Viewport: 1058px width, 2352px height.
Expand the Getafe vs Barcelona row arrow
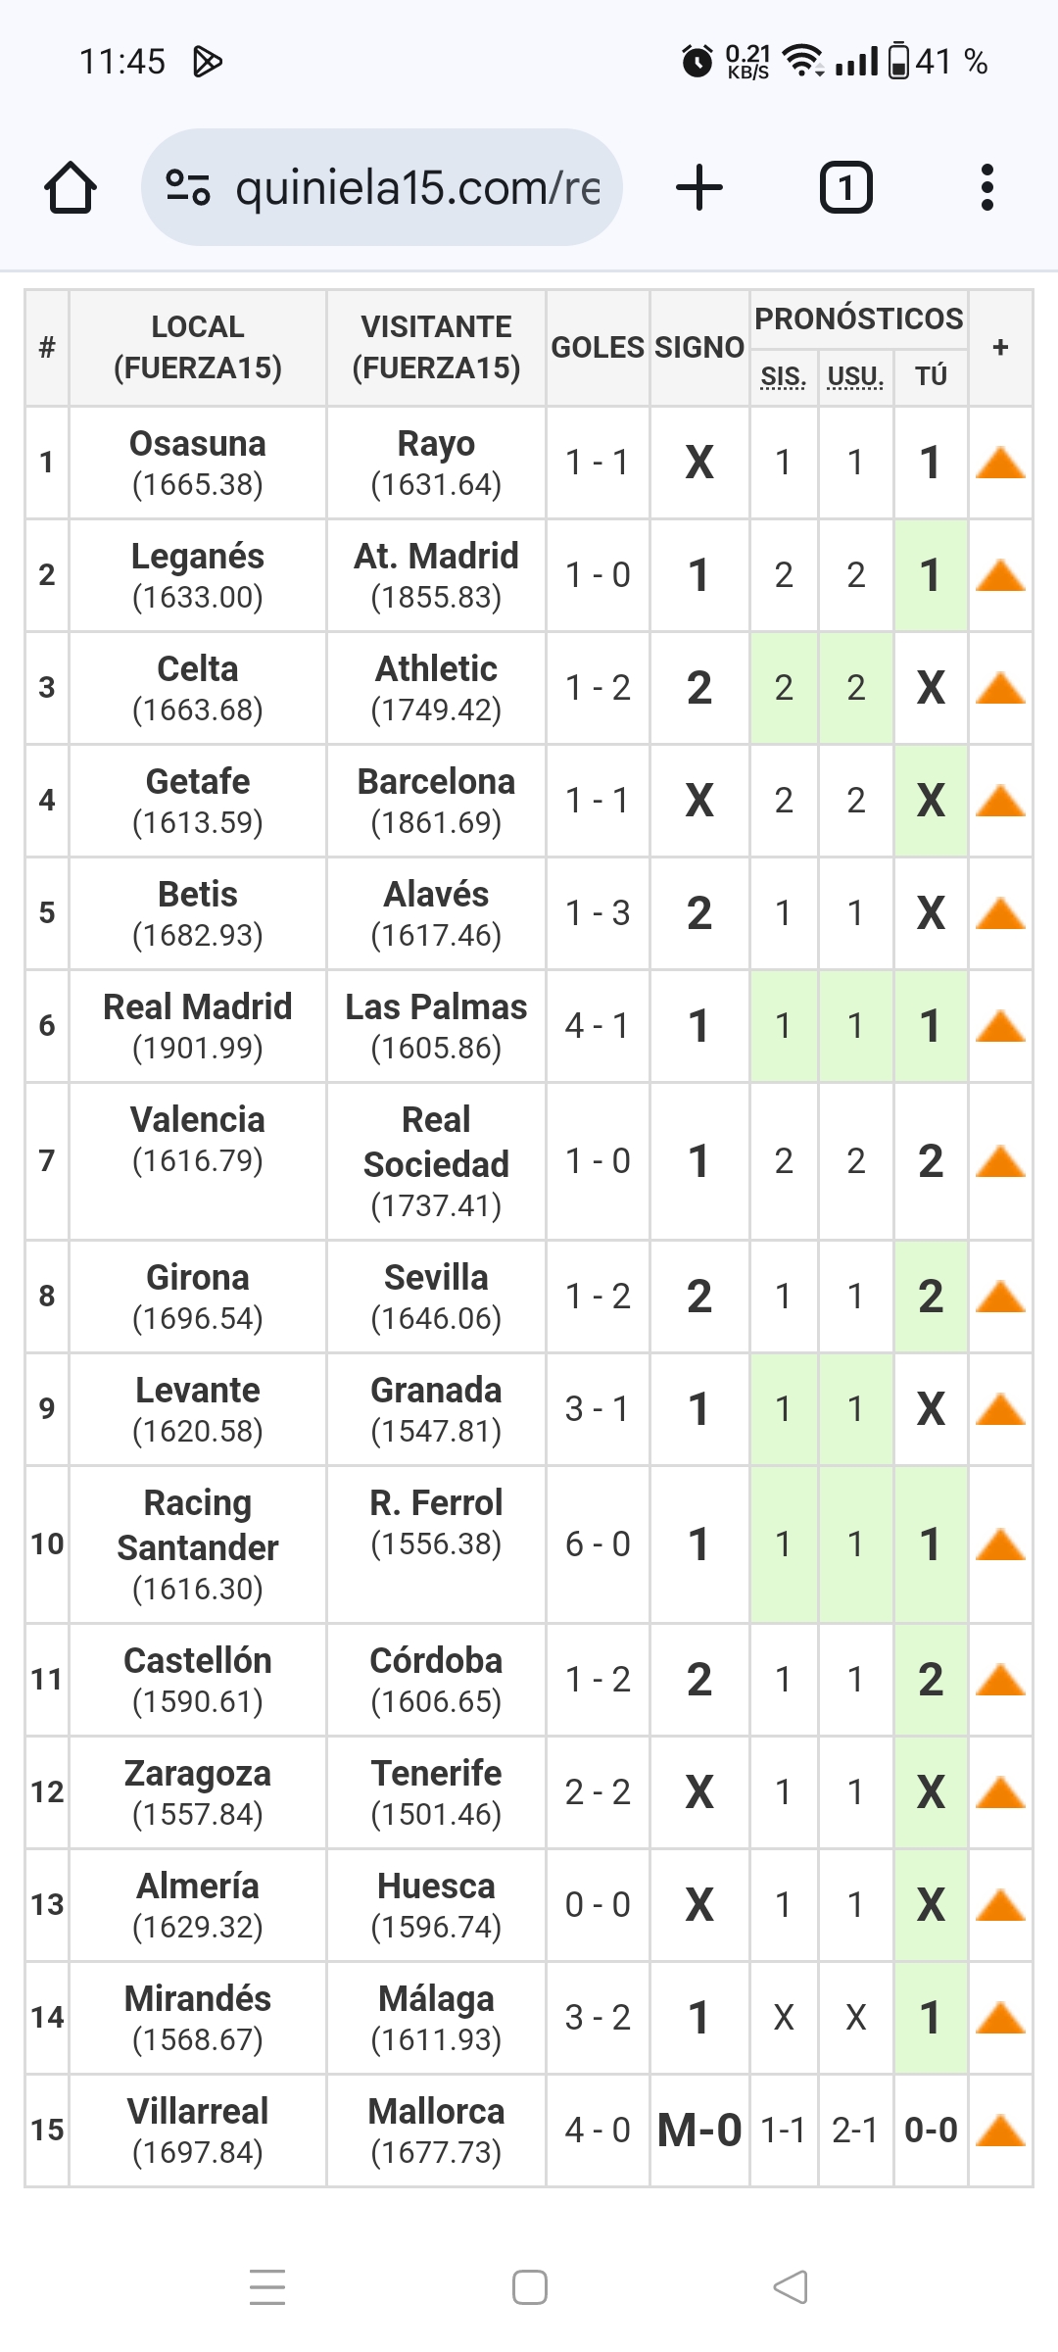[x=1000, y=801]
